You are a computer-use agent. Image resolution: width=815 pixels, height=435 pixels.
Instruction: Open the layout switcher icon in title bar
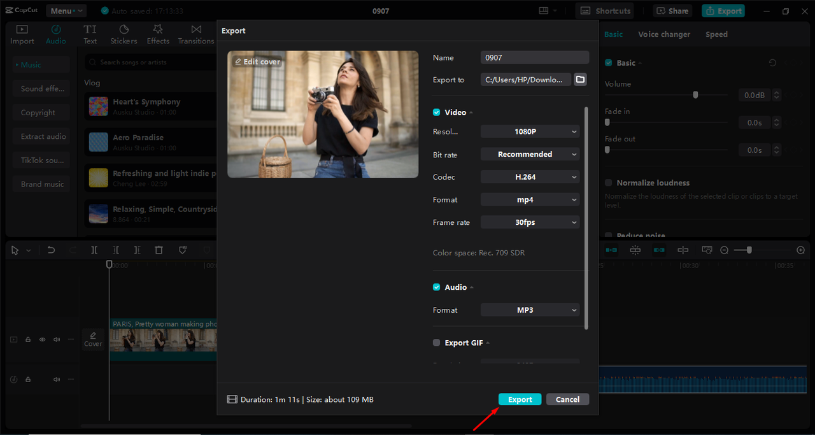544,11
